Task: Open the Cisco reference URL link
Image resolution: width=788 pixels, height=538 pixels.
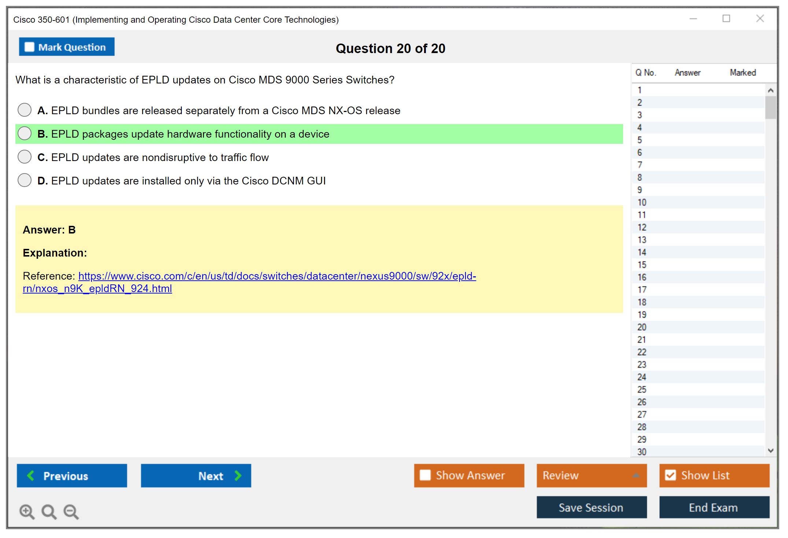Action: 277,276
